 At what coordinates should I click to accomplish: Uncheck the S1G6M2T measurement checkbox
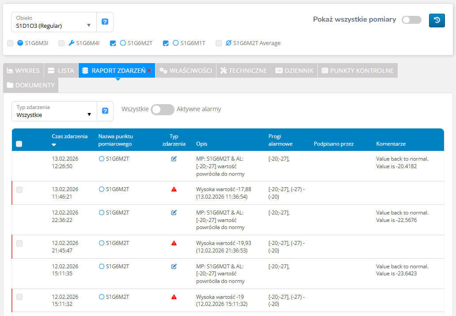coord(113,43)
